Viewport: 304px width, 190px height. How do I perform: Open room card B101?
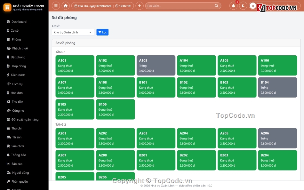[156, 87]
